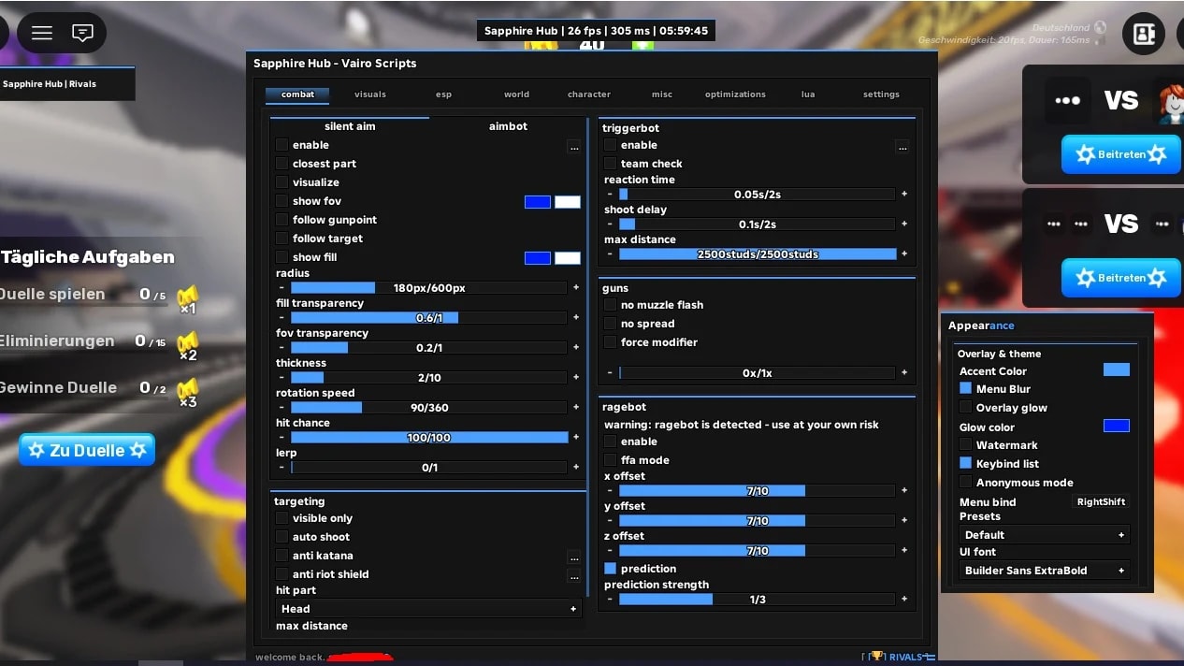Click the minus icon of y offset
Image resolution: width=1184 pixels, height=666 pixels.
coord(610,521)
